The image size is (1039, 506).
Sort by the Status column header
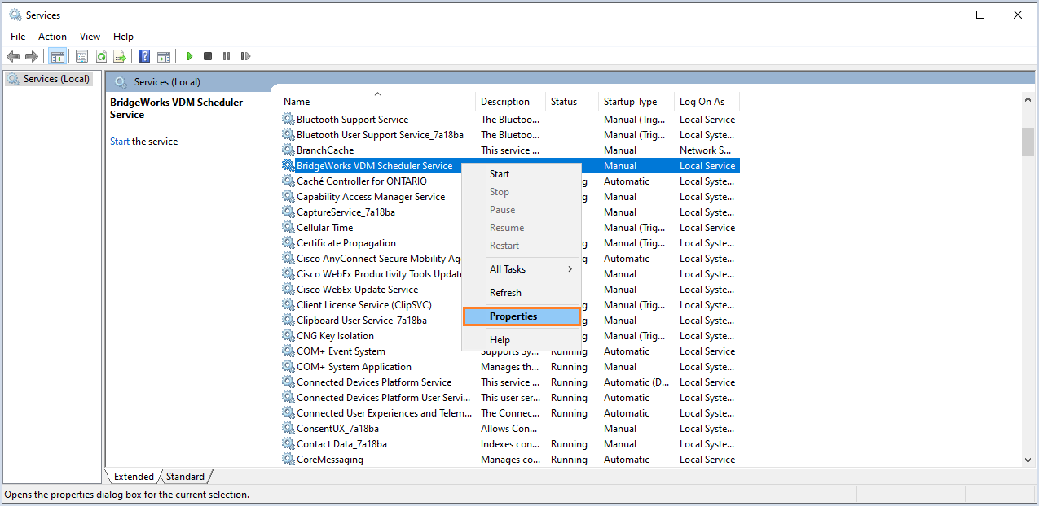click(x=571, y=102)
